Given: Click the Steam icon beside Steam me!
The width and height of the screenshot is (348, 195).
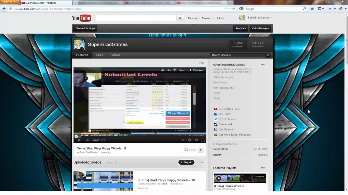Looking at the screenshot, I should pyautogui.click(x=216, y=124).
